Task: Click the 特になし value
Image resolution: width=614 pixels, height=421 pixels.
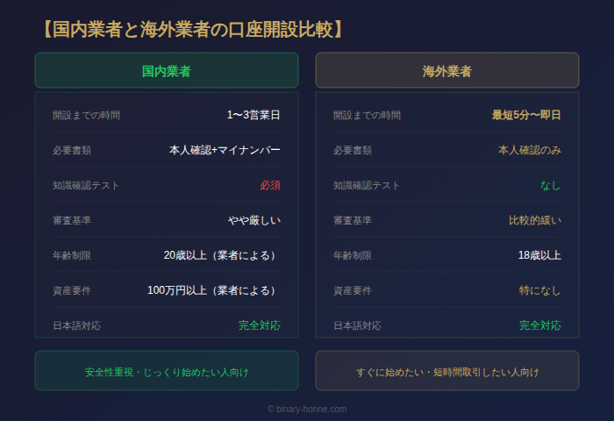Action: point(539,290)
